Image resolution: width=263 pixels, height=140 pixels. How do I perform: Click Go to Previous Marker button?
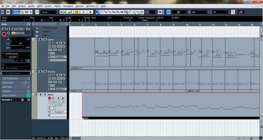click(x=61, y=12)
